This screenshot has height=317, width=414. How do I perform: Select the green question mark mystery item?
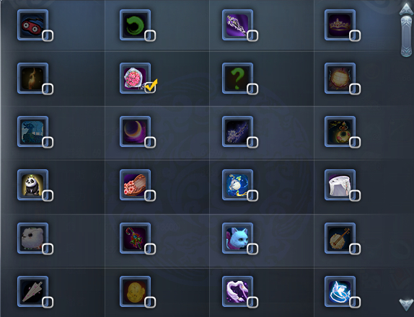tap(237, 79)
